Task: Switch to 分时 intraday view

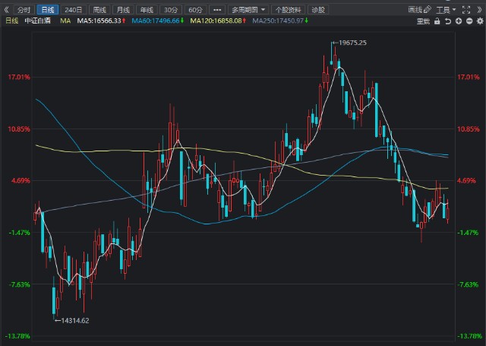Action: click(24, 10)
